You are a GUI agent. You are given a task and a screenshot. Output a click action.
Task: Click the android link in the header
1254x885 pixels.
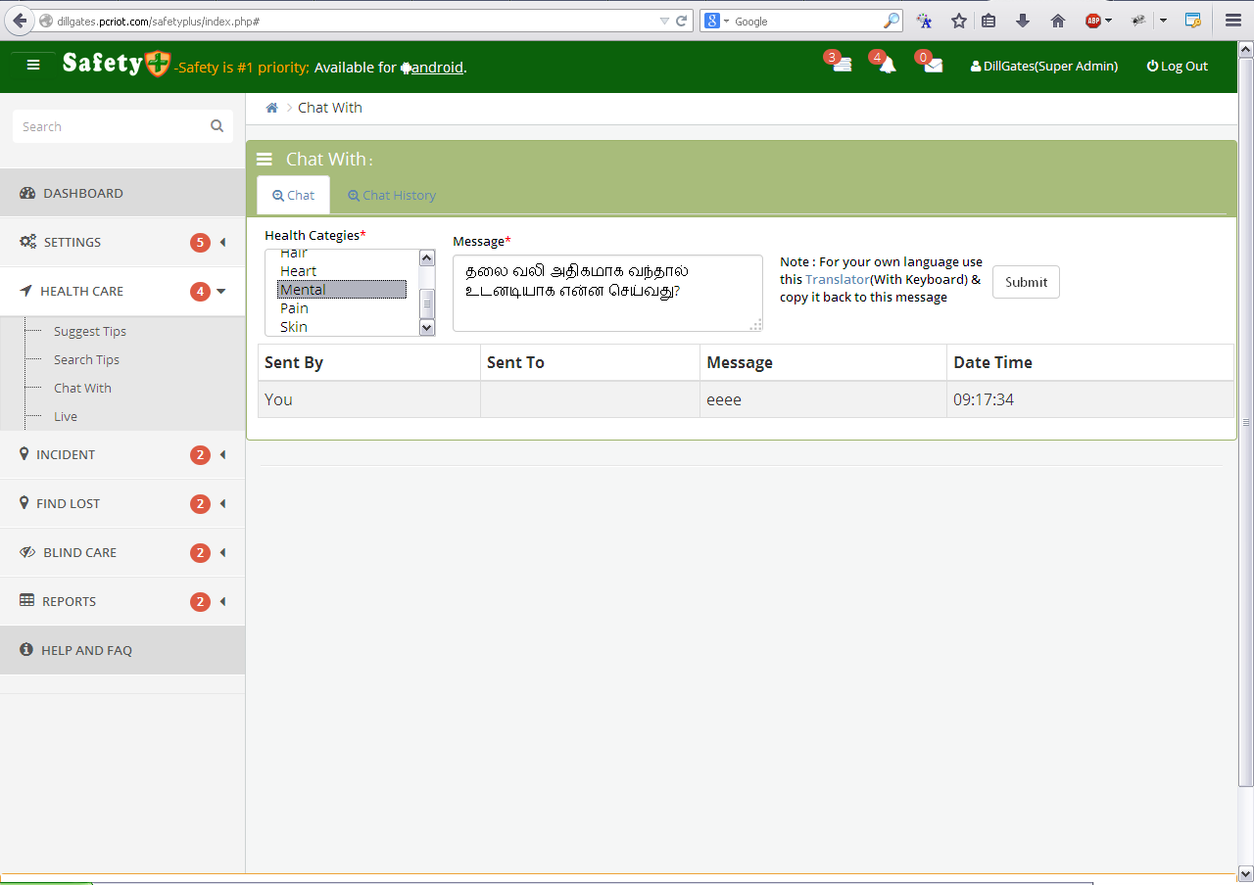437,68
